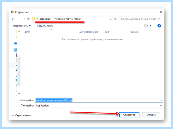Viewport: 173px width, 129px height.
Task: Open the view options dropdown arrow
Action: click(x=151, y=26)
